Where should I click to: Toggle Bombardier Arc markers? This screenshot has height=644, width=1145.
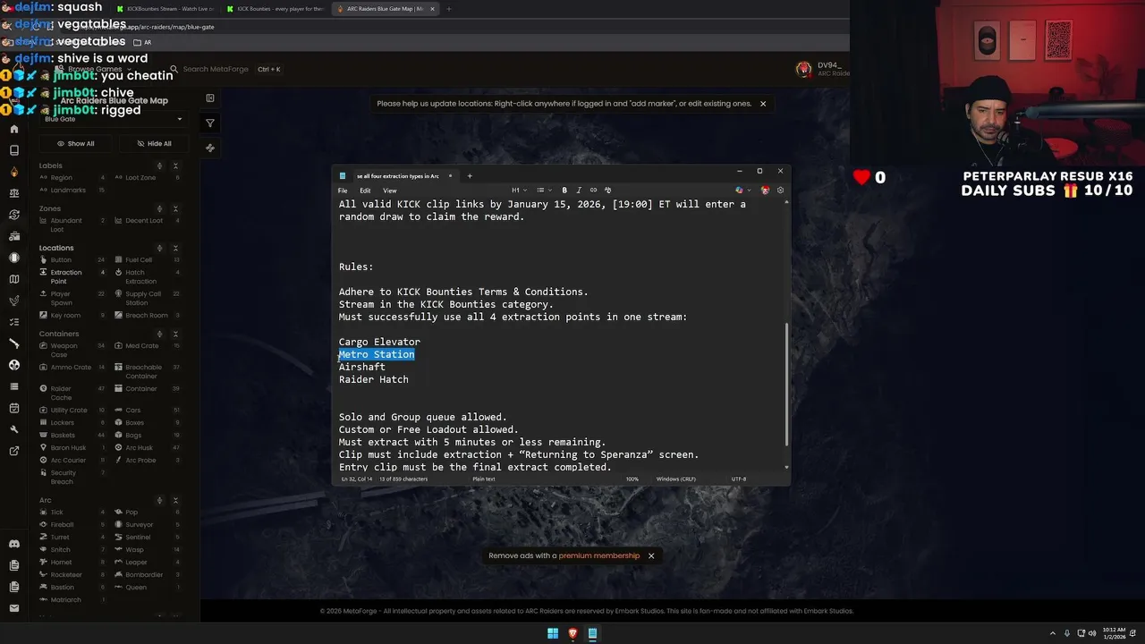click(x=148, y=575)
